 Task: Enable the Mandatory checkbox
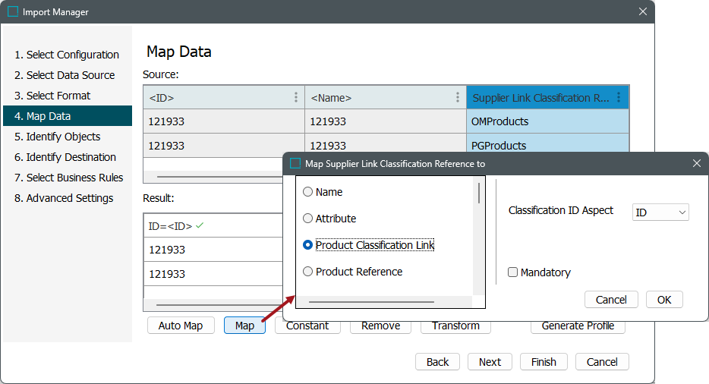[x=513, y=272]
